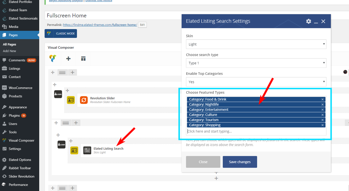Click the Add Element plus icon
This screenshot has height=191, width=349.
pyautogui.click(x=68, y=58)
